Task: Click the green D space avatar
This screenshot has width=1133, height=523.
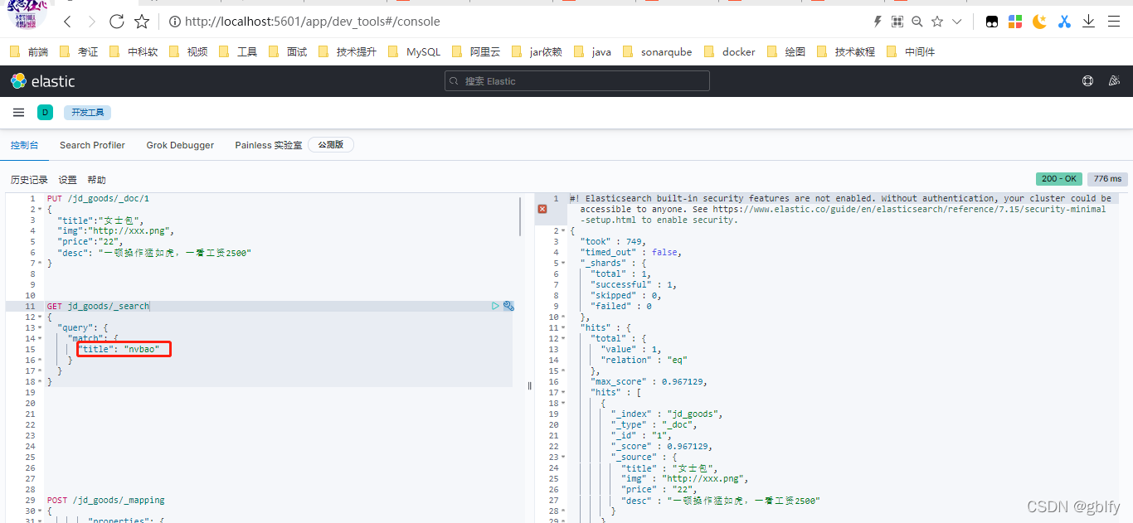Action: (45, 113)
